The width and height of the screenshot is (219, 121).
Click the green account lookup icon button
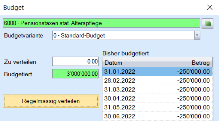coord(207,23)
